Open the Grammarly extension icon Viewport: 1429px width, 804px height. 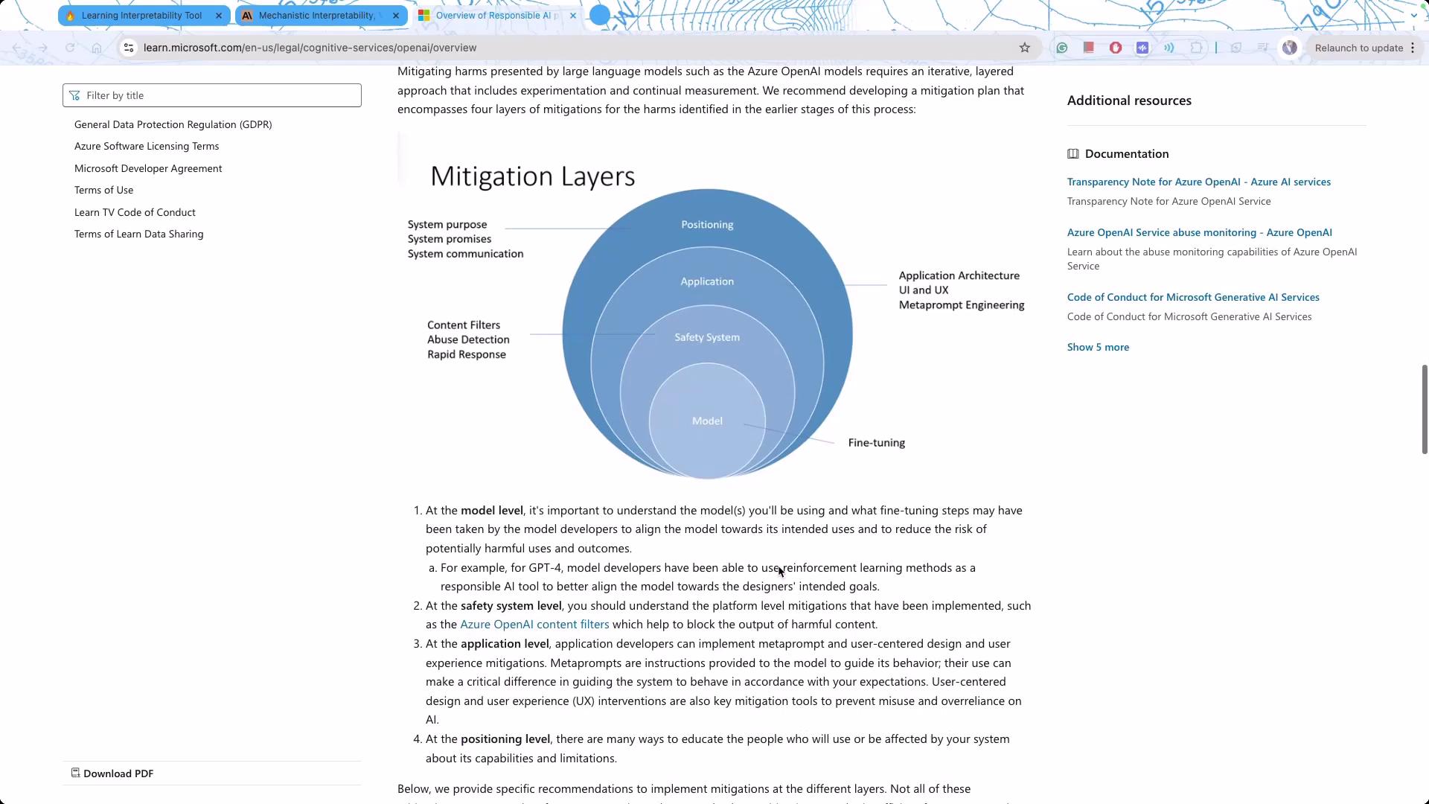[1062, 48]
